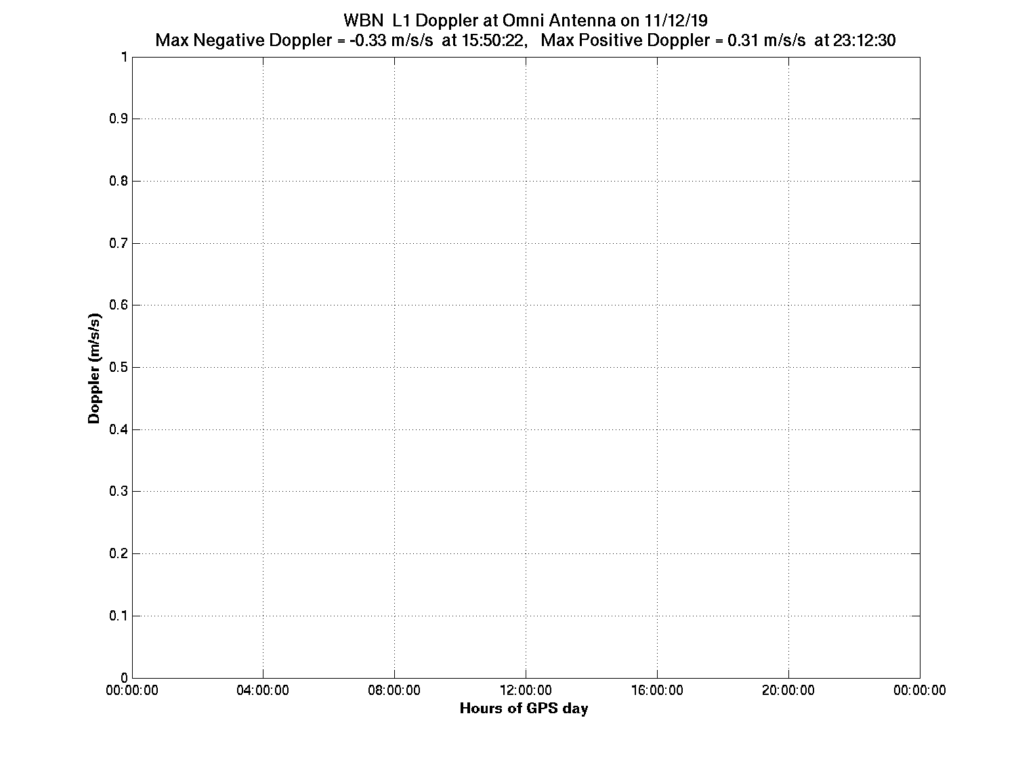Click the 16:00:00 x-axis tick label

[657, 690]
